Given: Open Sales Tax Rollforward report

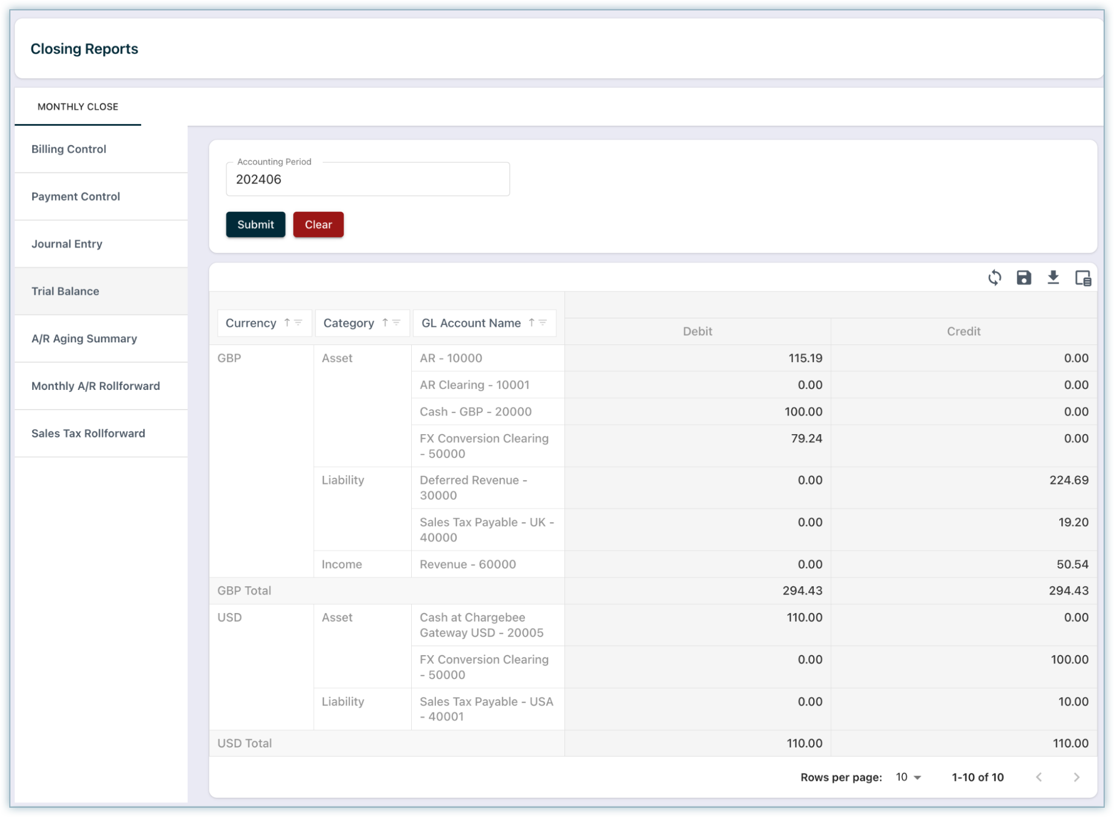Looking at the screenshot, I should (88, 433).
